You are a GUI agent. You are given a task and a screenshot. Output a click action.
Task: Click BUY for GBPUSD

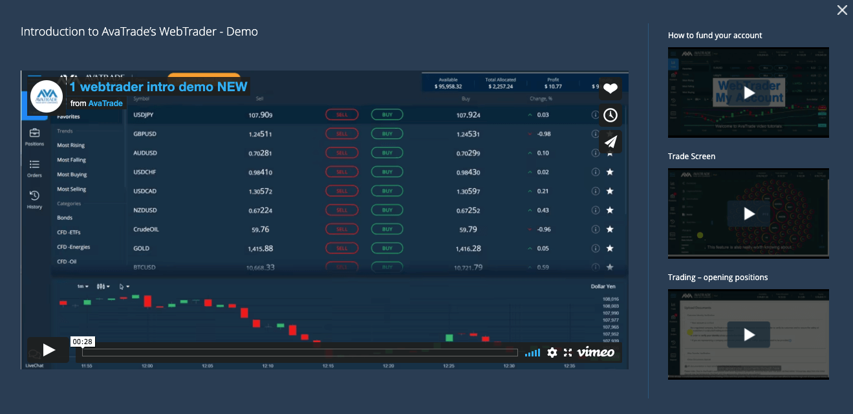(387, 134)
